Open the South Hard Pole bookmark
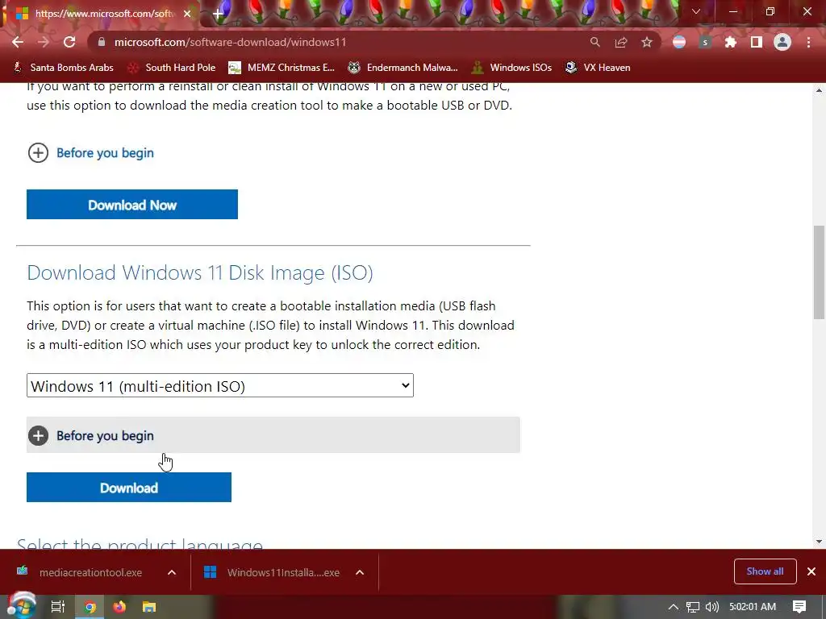 (x=172, y=68)
